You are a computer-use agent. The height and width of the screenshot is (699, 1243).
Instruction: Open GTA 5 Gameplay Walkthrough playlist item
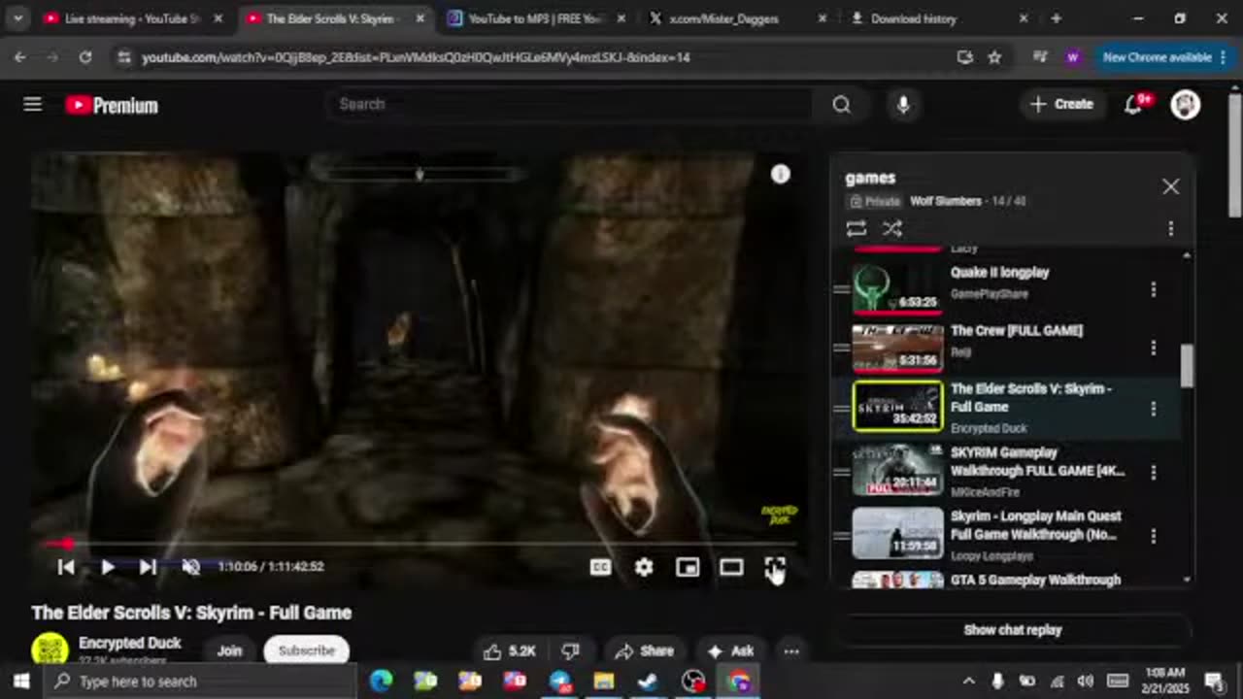pos(1010,580)
